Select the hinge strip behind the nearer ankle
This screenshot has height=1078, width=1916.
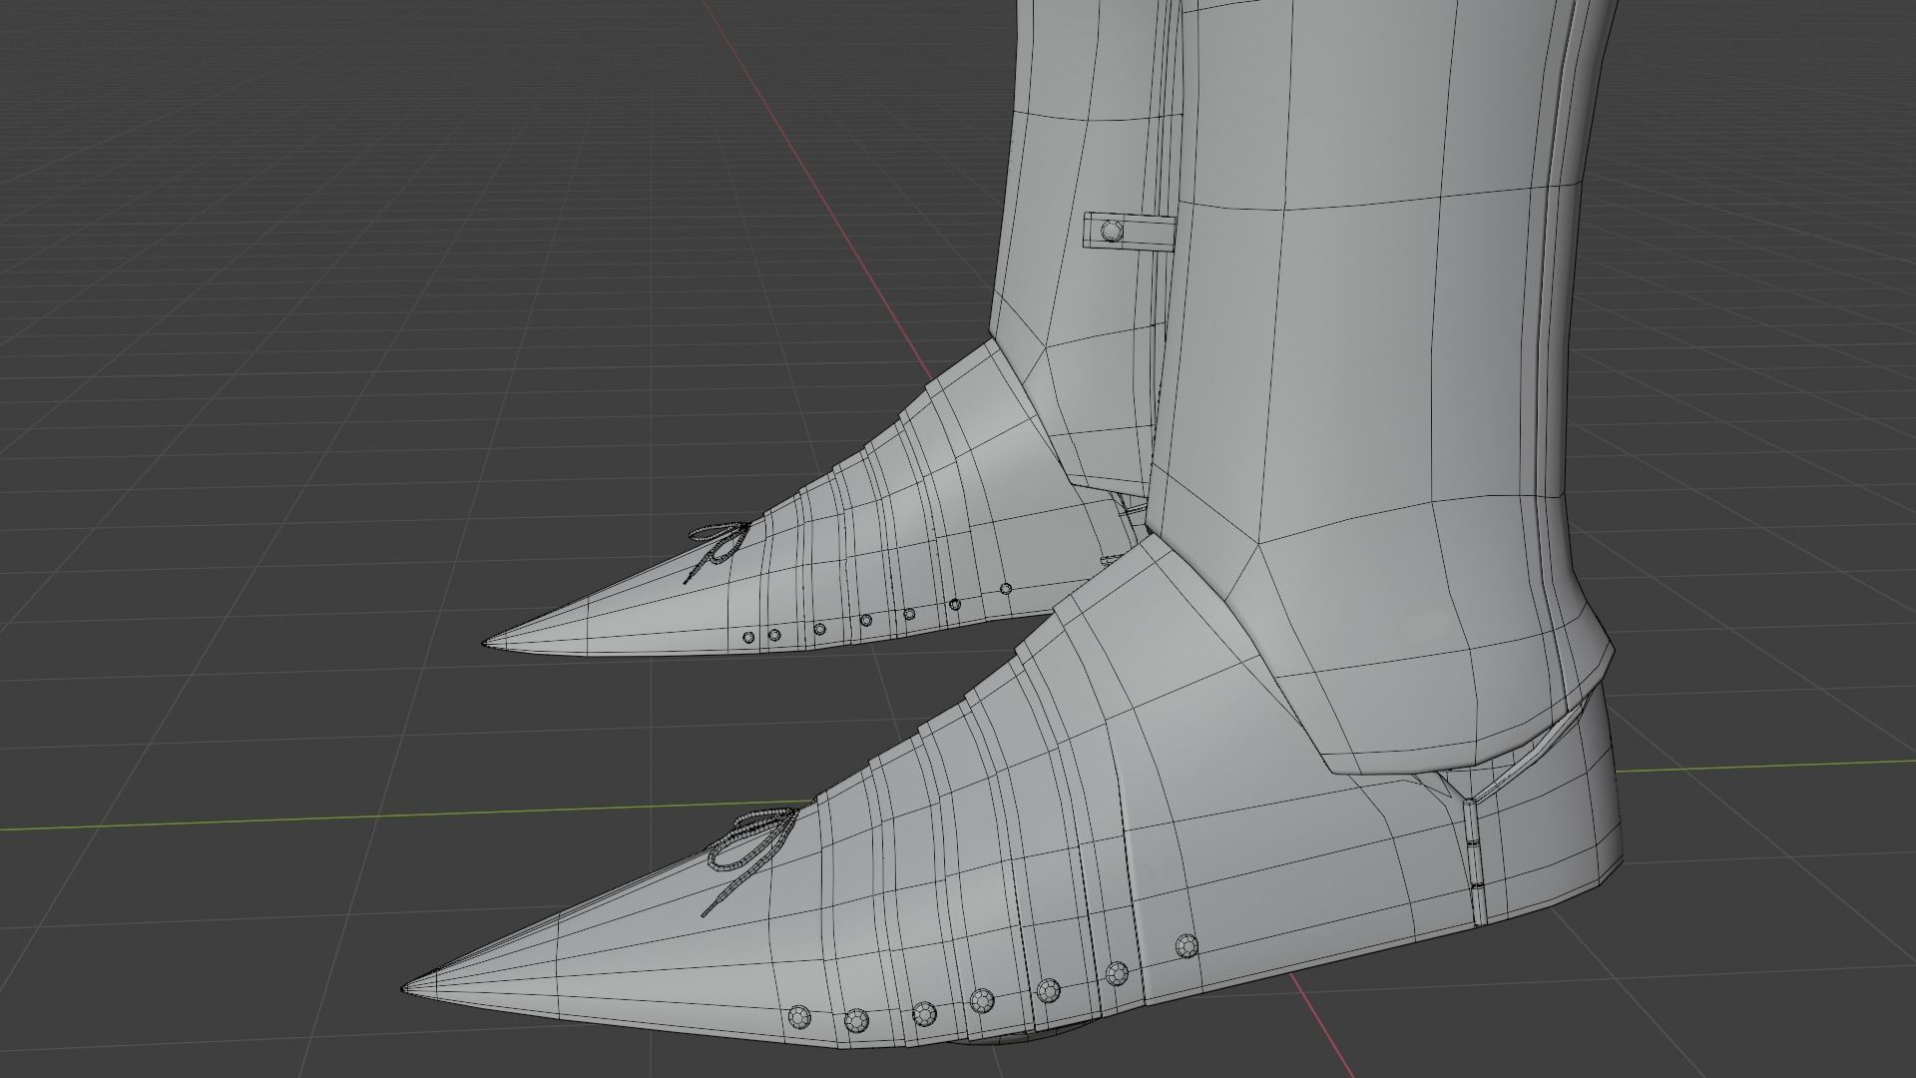[x=1475, y=861]
